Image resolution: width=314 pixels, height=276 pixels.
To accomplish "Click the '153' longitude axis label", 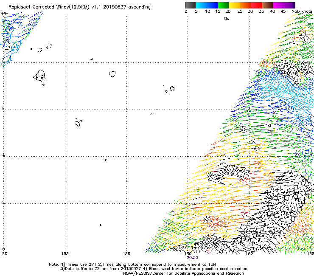I will (65, 254).
